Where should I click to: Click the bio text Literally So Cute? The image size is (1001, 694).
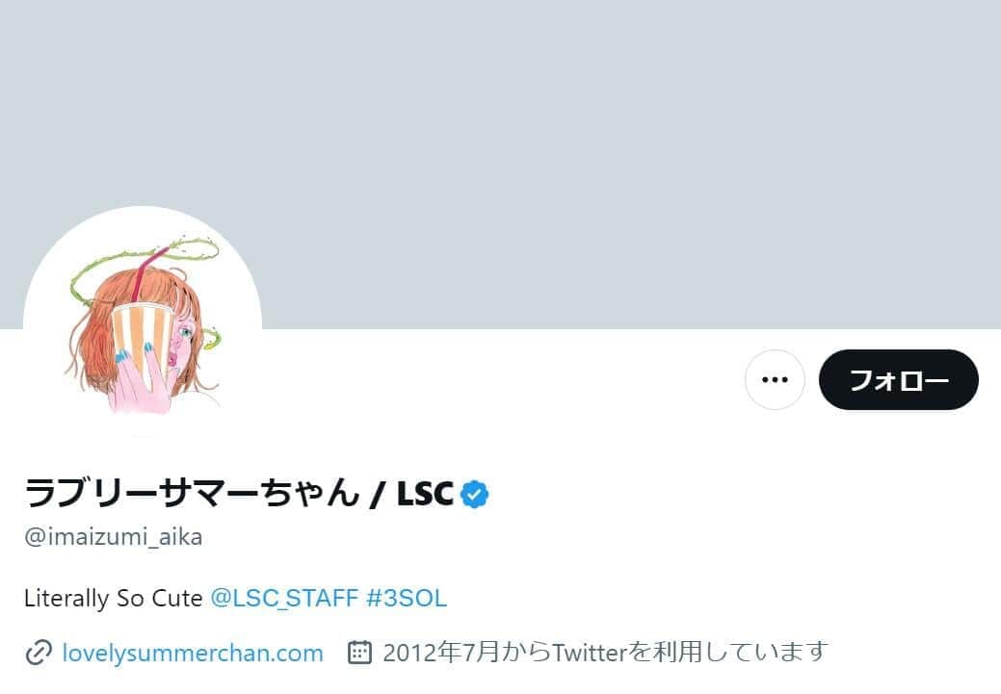(x=113, y=599)
